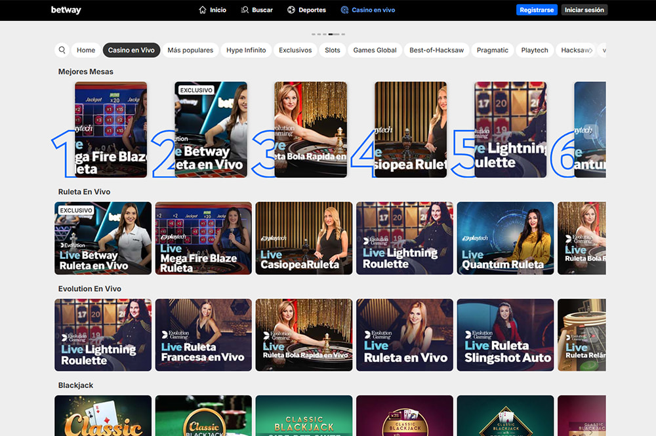Open Live Mega Fire Blaze Ruleta in Ruleta row
The width and height of the screenshot is (656, 436).
pos(204,238)
